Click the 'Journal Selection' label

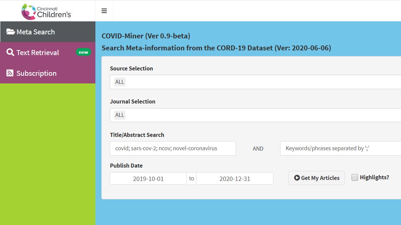coord(133,101)
